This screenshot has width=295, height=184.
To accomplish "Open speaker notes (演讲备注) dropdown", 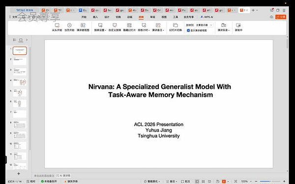I will tap(158, 27).
